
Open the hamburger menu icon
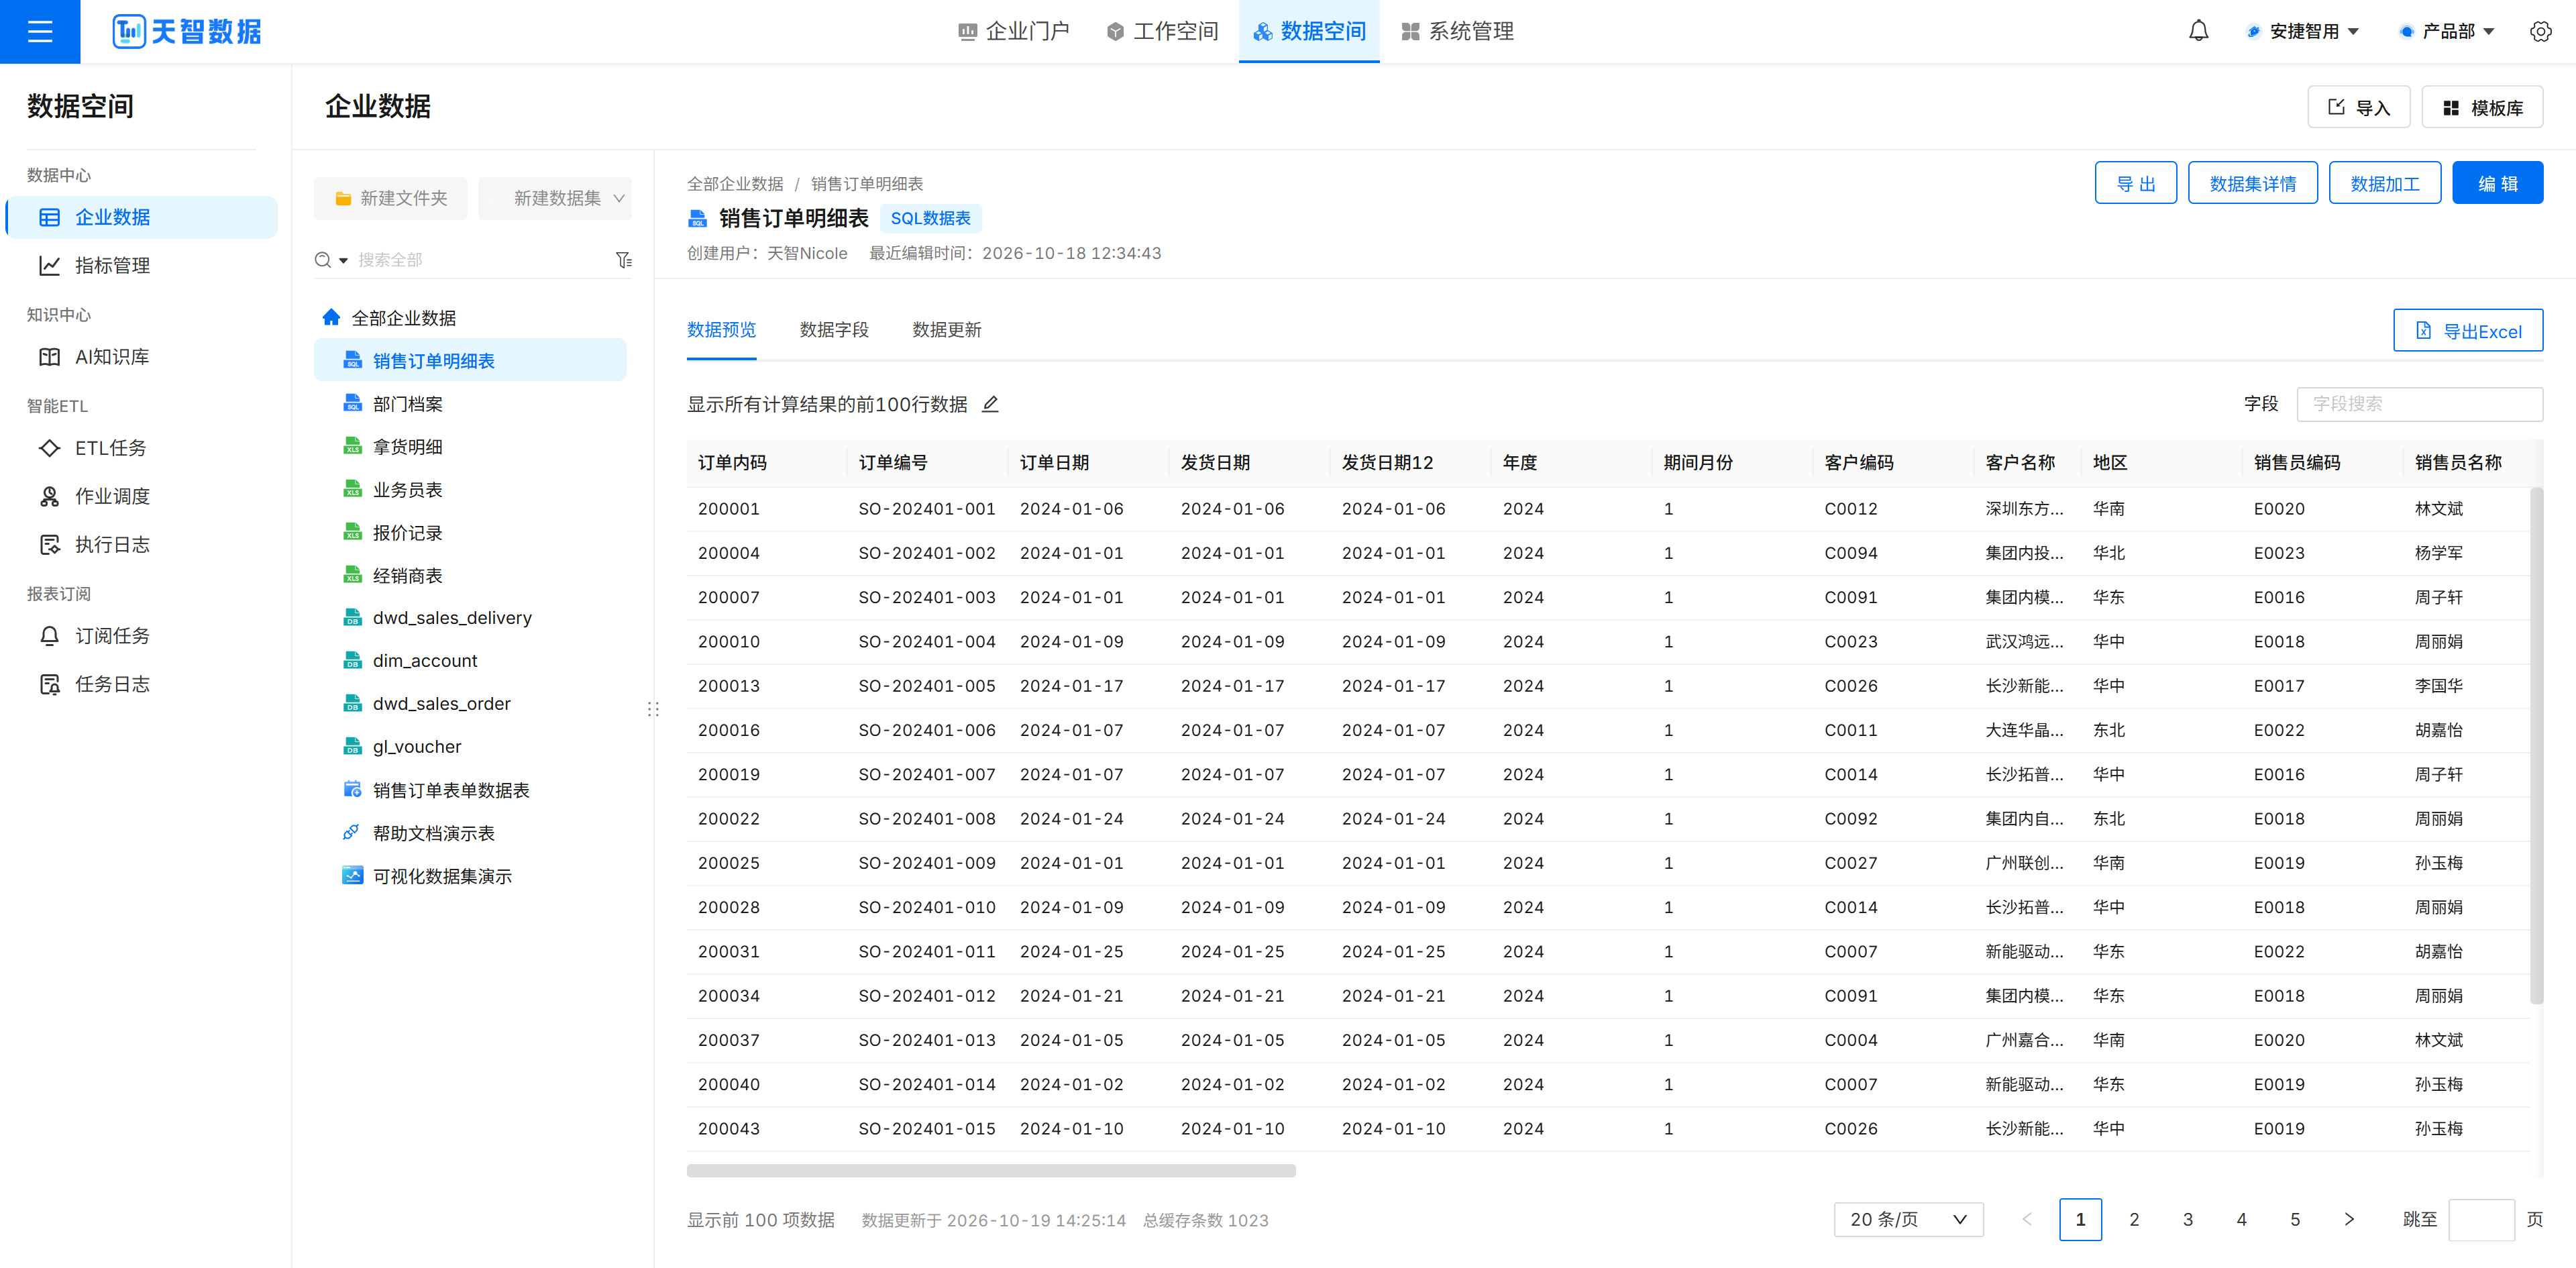pos(40,32)
